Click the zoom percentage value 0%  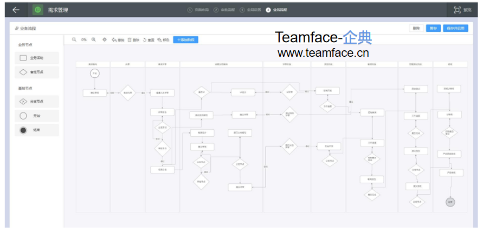(x=84, y=39)
